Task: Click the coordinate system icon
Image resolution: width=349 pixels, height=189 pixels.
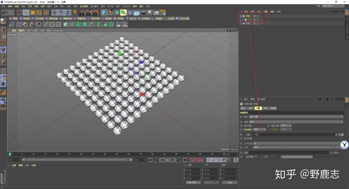Action: (x=74, y=13)
